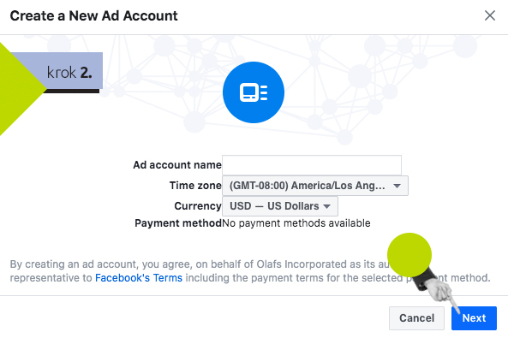Open the Time zone dropdown
508x338 pixels.
point(315,186)
